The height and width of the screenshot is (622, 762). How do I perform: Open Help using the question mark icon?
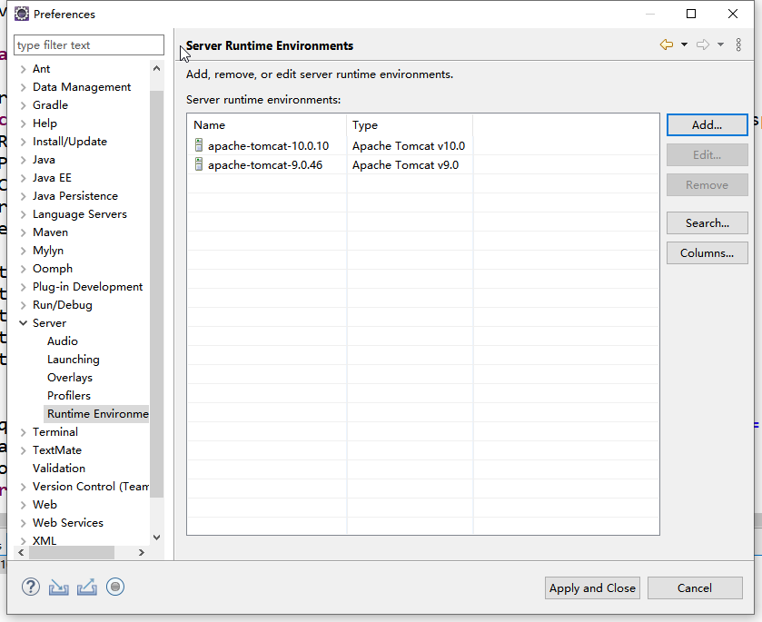click(30, 587)
